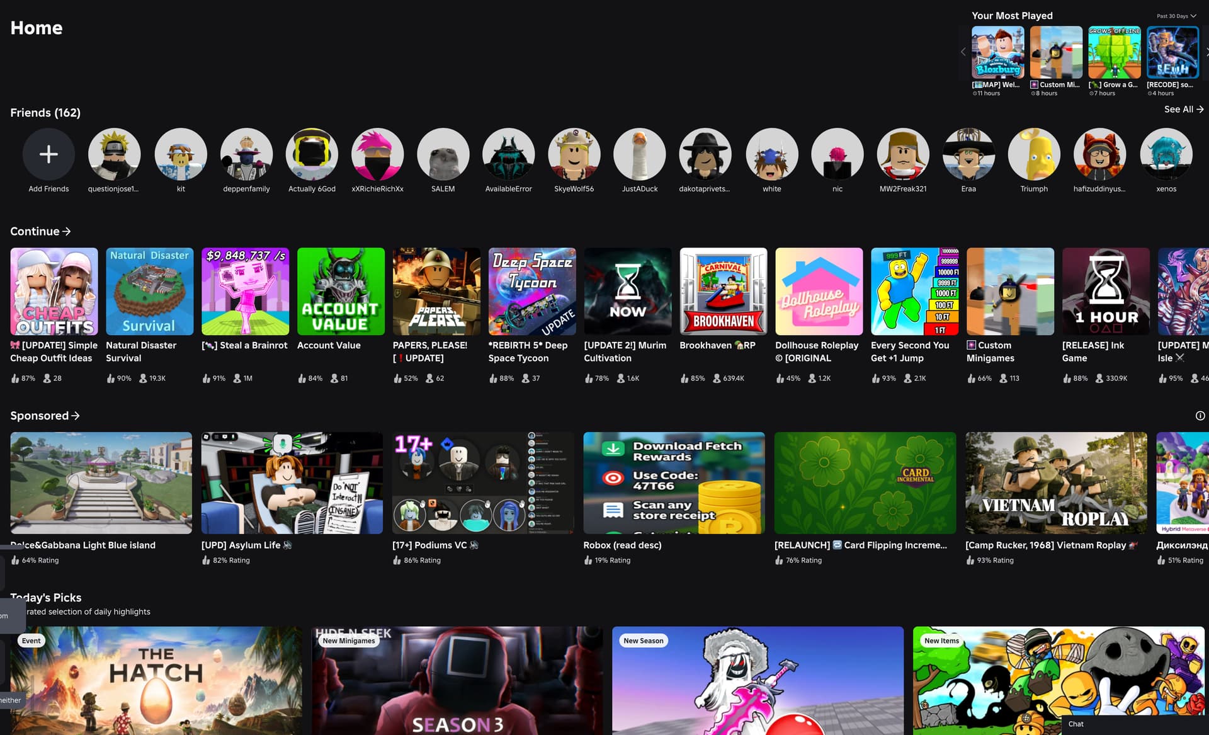1209x735 pixels.
Task: Open Friends (162) heading link
Action: [45, 113]
